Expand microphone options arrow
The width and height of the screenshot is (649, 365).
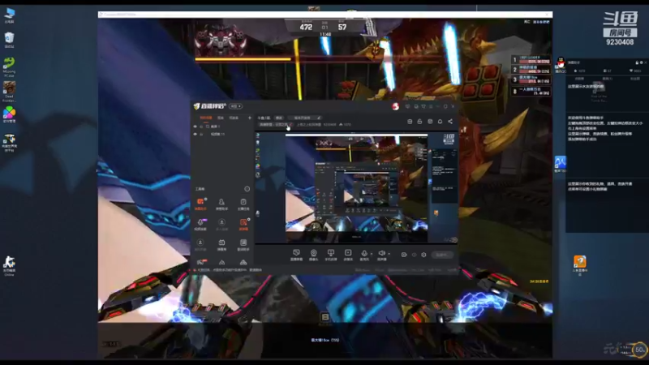click(372, 254)
